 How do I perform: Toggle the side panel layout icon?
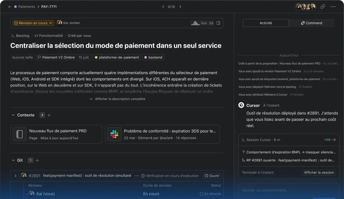218,23
